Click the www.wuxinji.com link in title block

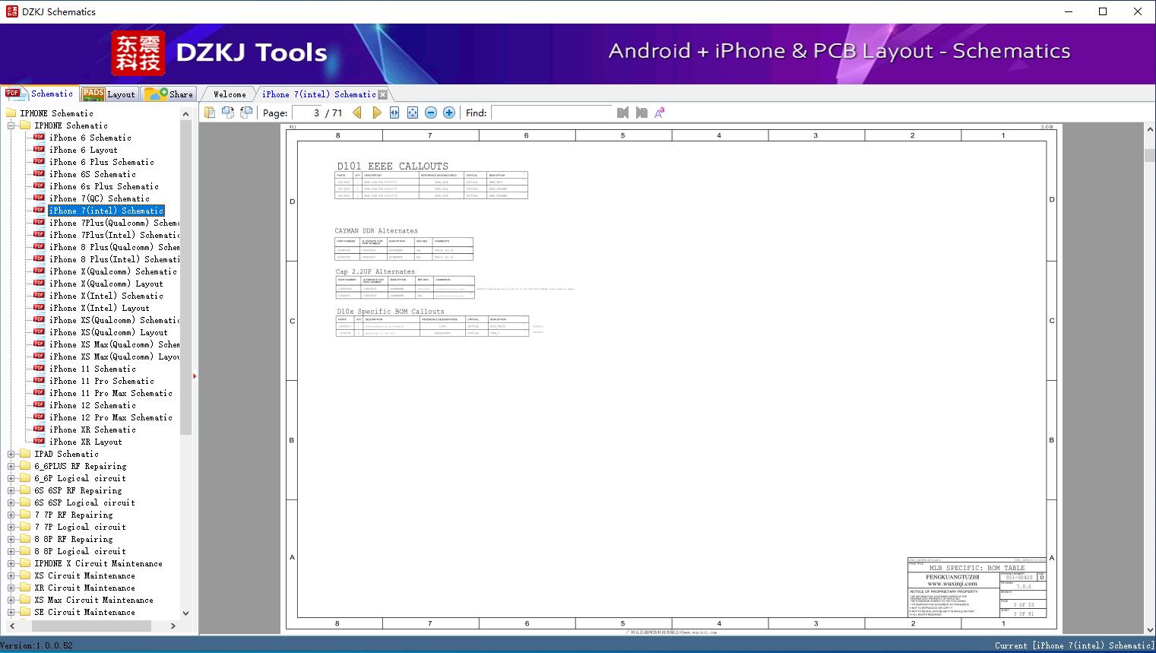click(x=952, y=584)
